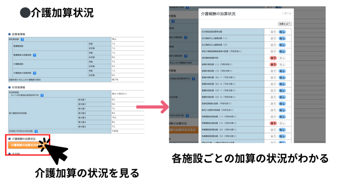Select あり for 看護体制加算（Ⅰ）
337x189 pixels.
[x=273, y=64]
